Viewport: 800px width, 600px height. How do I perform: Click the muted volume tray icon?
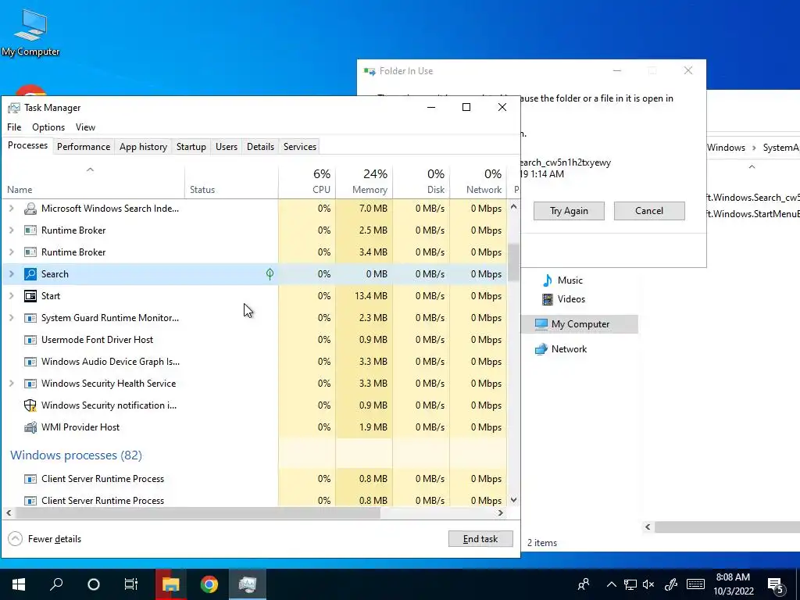[648, 584]
